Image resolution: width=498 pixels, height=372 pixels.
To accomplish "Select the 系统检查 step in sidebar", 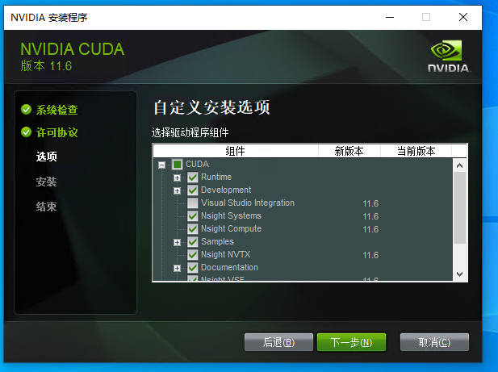I will point(56,110).
